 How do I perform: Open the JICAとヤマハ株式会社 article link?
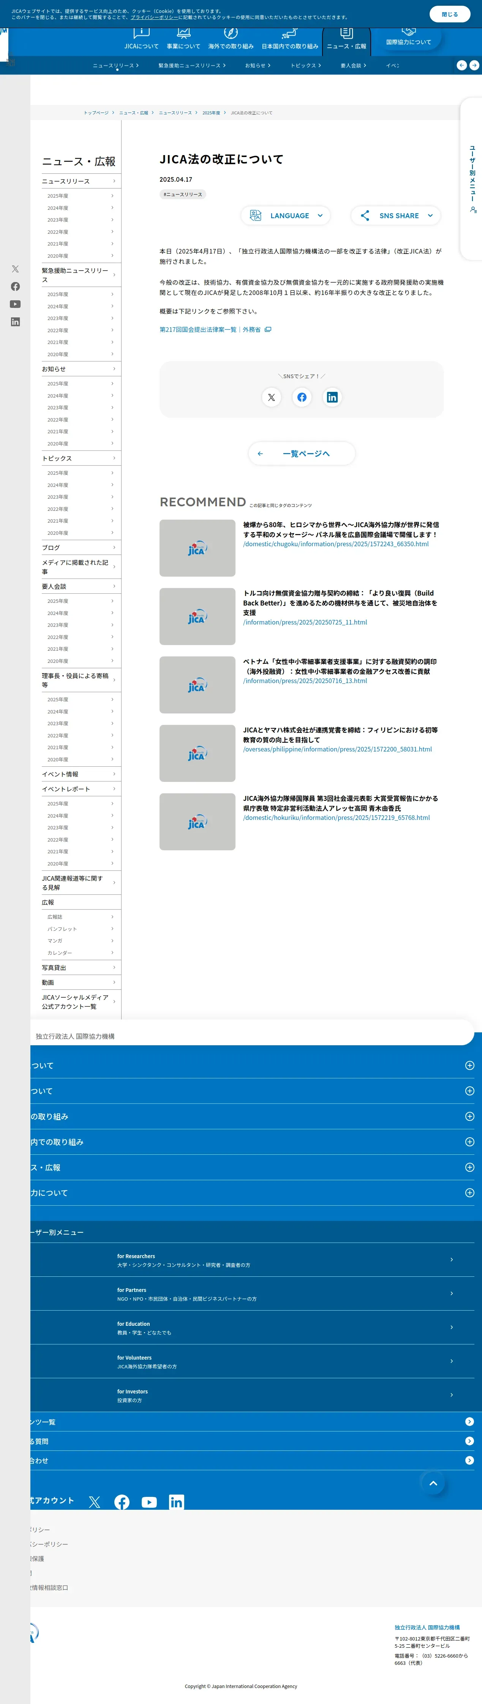(x=340, y=735)
